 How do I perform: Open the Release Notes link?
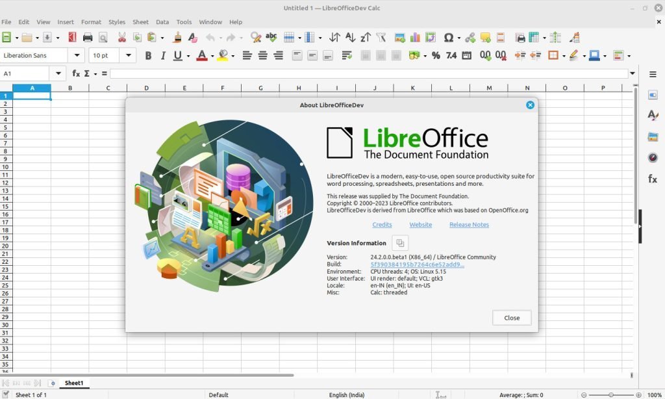click(469, 224)
